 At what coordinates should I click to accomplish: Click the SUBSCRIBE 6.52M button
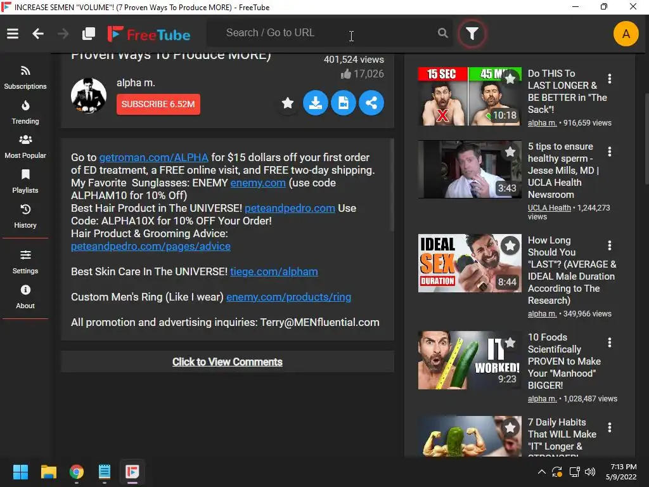click(158, 104)
